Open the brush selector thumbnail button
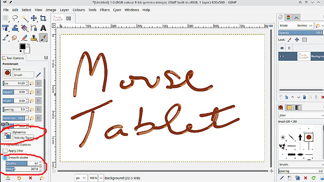The height and width of the screenshot is (182, 324). 7,73
